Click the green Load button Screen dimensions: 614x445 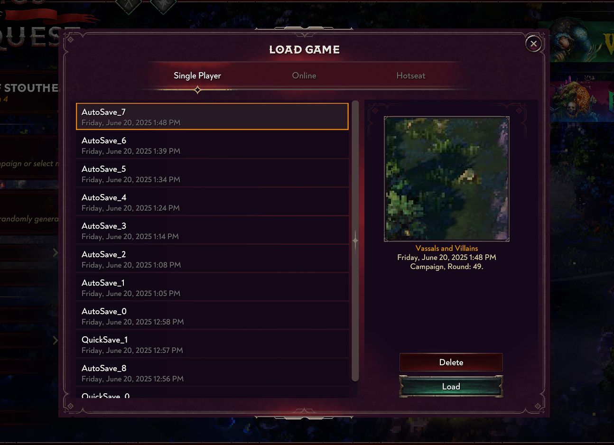[x=451, y=386]
